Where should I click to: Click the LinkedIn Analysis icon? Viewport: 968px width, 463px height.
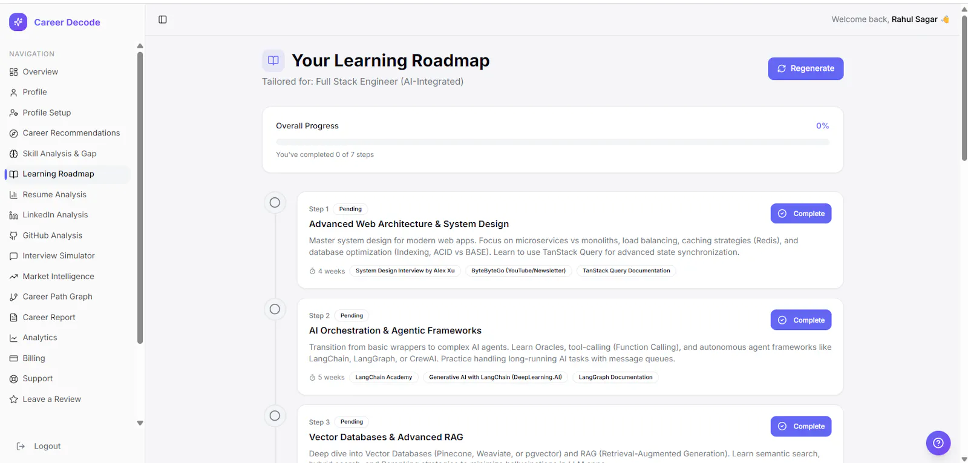click(13, 215)
